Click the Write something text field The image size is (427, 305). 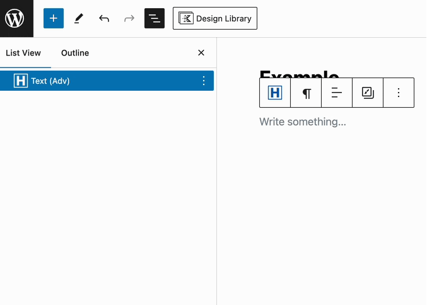(303, 122)
